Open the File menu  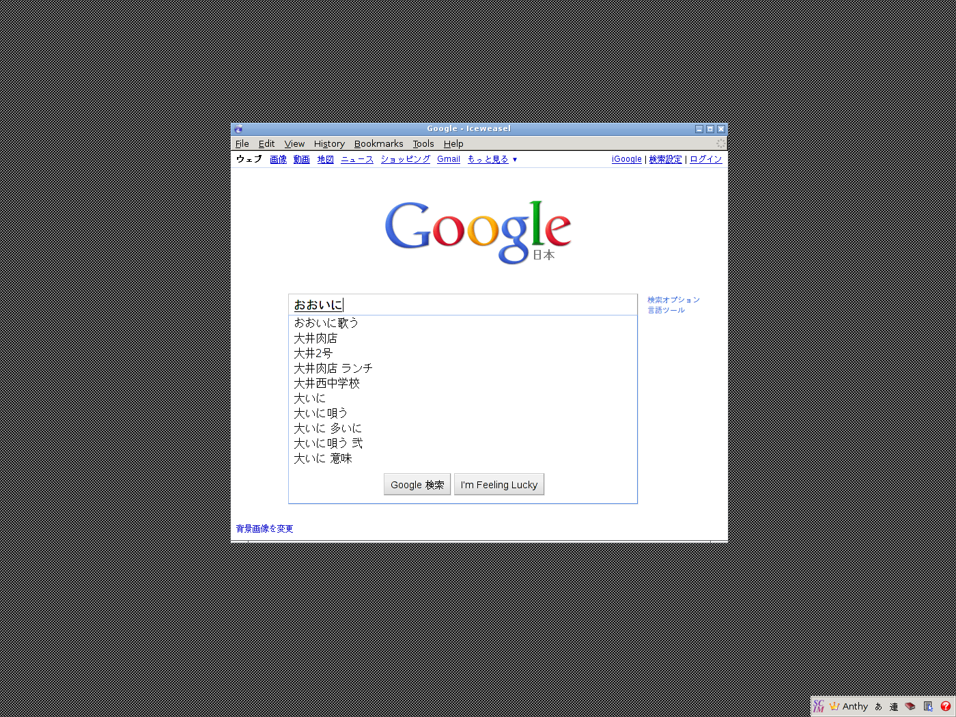pyautogui.click(x=242, y=143)
